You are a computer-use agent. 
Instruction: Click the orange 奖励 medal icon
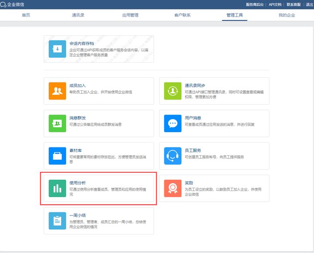click(x=172, y=188)
